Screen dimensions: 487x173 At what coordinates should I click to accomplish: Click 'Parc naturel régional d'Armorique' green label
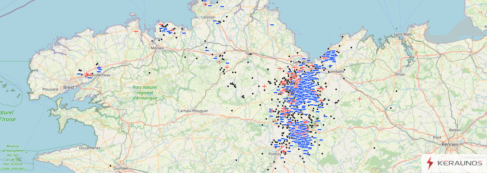(145, 93)
